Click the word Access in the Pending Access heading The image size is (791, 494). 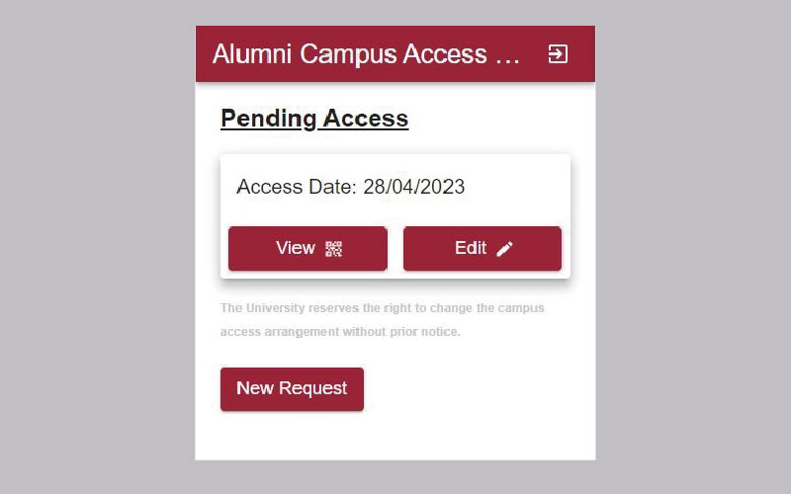coord(366,119)
